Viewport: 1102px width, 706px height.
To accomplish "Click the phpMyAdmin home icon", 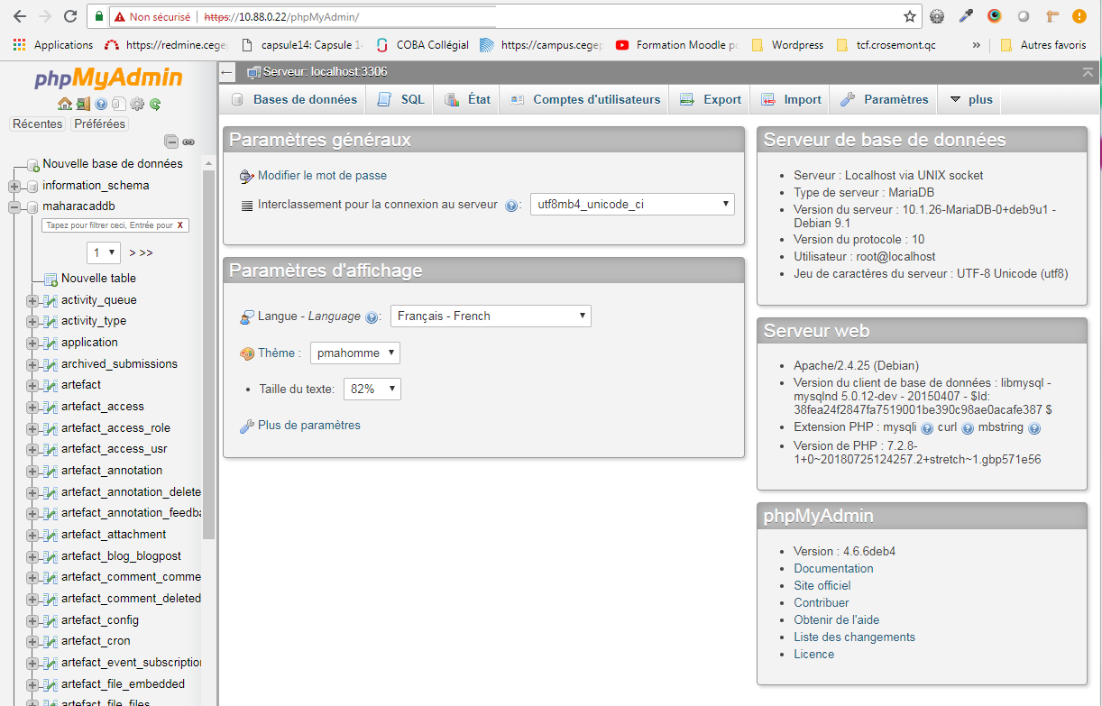I will pyautogui.click(x=64, y=105).
